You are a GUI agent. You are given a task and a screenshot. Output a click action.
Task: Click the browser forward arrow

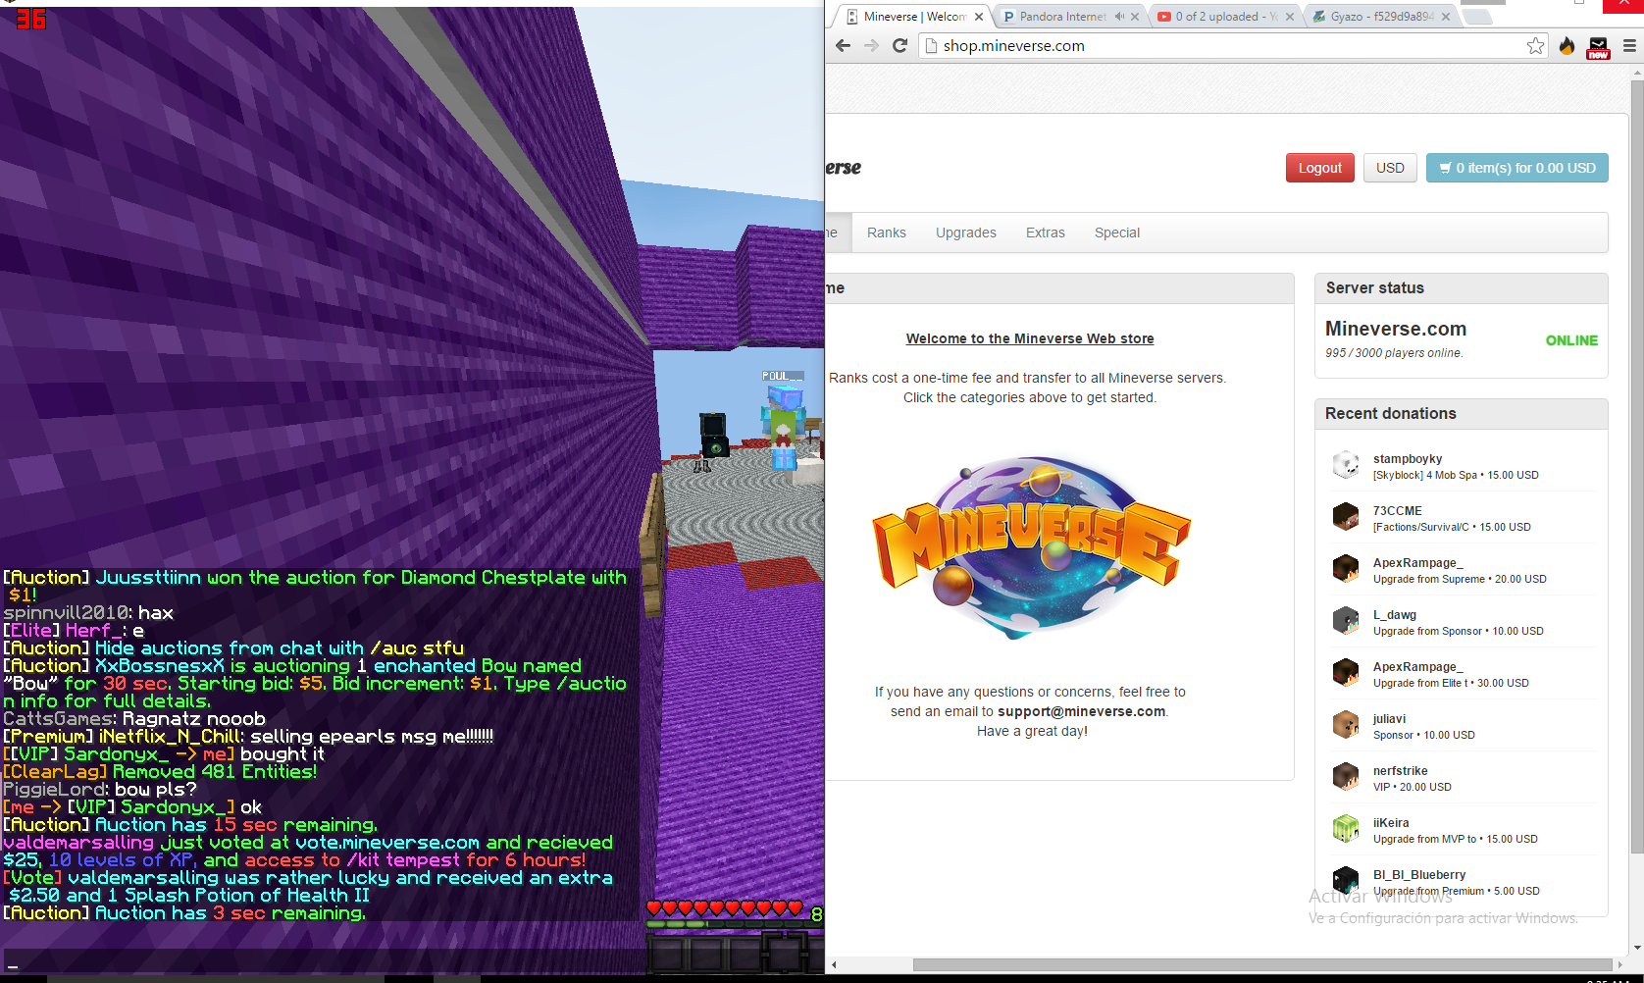pos(871,45)
